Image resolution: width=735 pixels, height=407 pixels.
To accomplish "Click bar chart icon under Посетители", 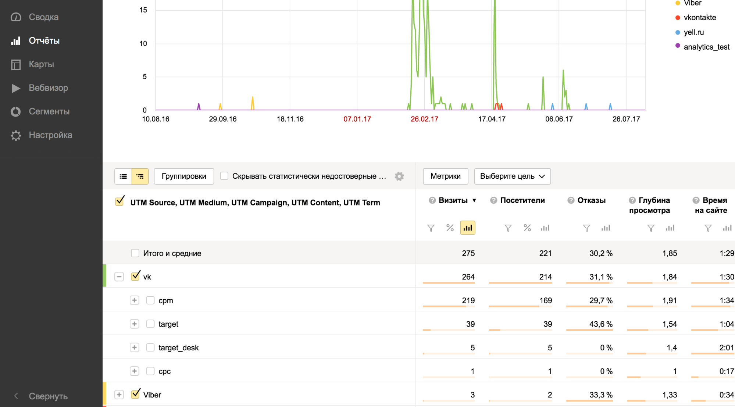I will pos(545,228).
